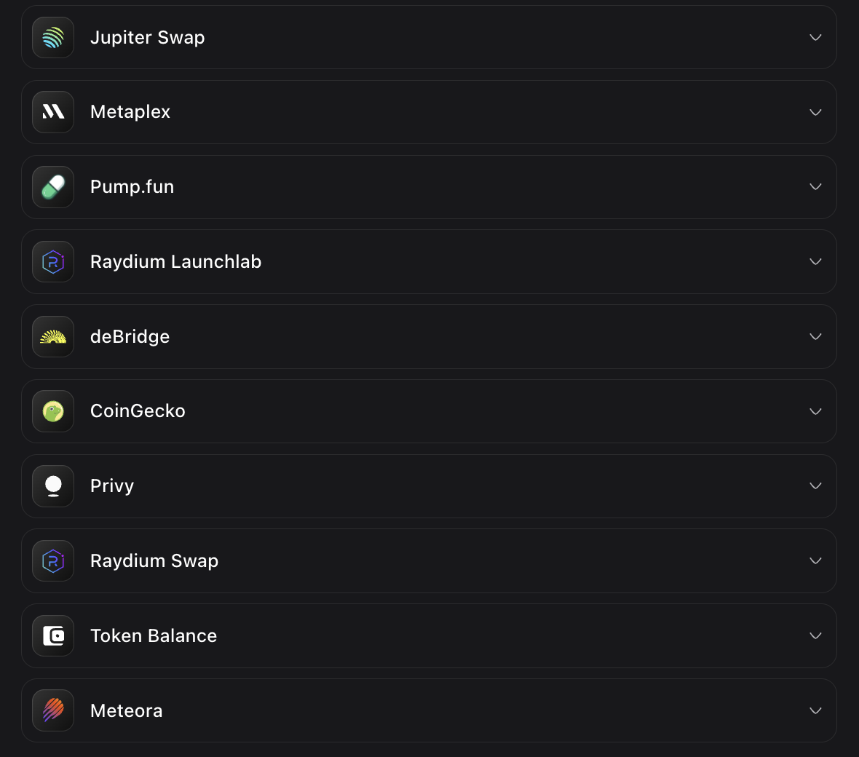This screenshot has height=757, width=859.
Task: Open the Raydium Launchlab row
Action: pyautogui.click(x=429, y=262)
